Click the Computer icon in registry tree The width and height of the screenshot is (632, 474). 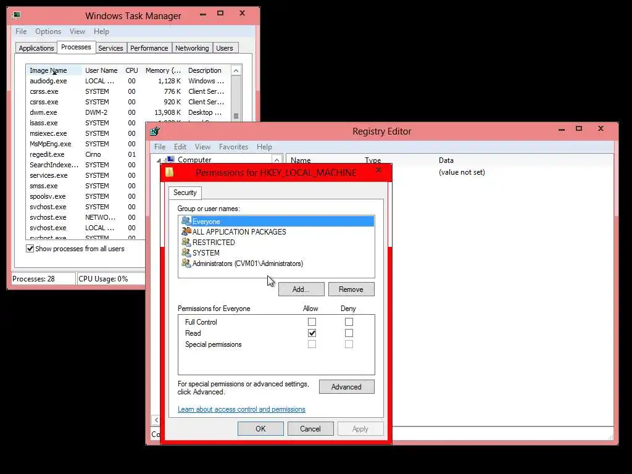click(x=170, y=160)
